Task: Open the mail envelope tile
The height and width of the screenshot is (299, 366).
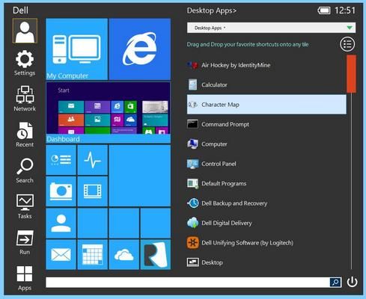Action: coord(61,254)
